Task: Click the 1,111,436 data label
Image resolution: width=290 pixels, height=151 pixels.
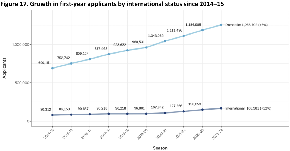Action: (x=175, y=31)
